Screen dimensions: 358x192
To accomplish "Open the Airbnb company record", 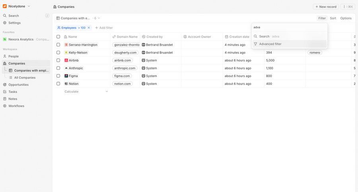I will tap(72, 60).
